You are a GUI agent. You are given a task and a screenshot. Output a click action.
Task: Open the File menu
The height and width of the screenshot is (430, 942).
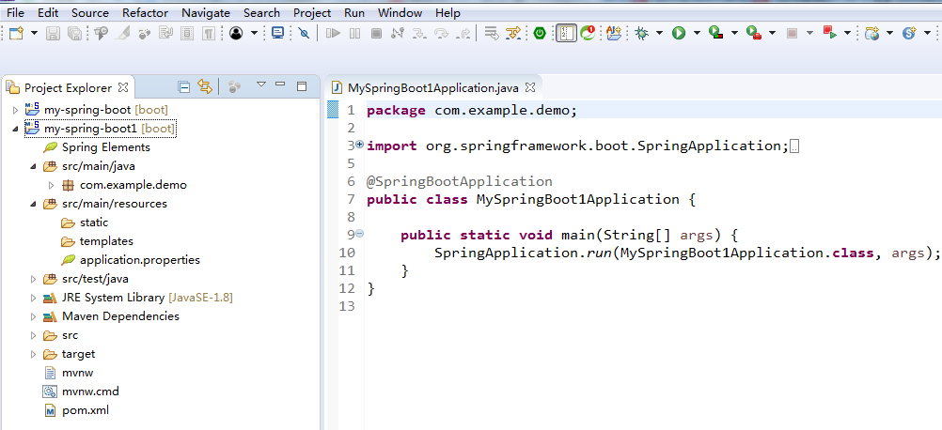(15, 12)
